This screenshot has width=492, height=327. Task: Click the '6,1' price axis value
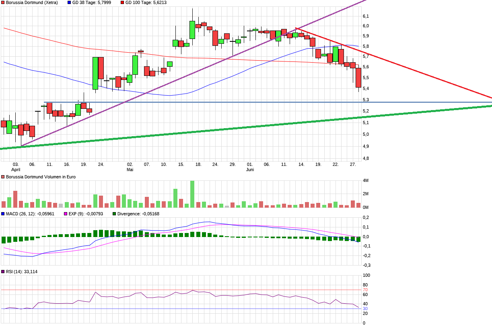[x=366, y=16]
